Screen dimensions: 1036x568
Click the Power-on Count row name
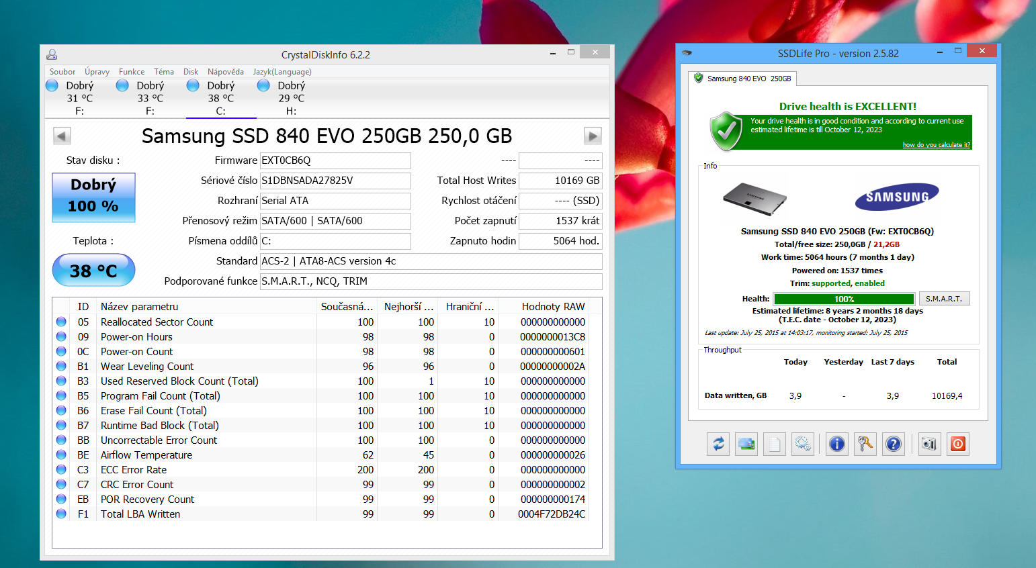[x=137, y=351]
